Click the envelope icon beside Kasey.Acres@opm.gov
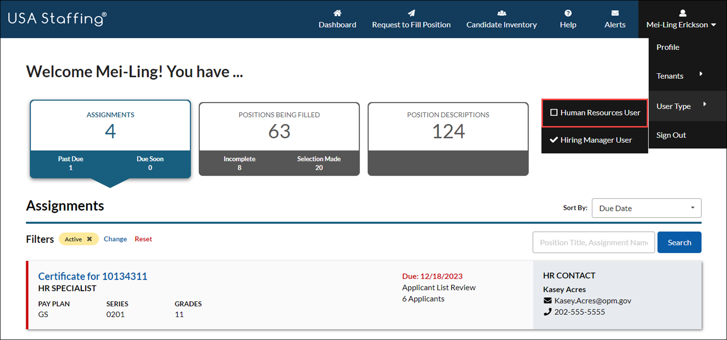727x340 pixels. pos(547,300)
